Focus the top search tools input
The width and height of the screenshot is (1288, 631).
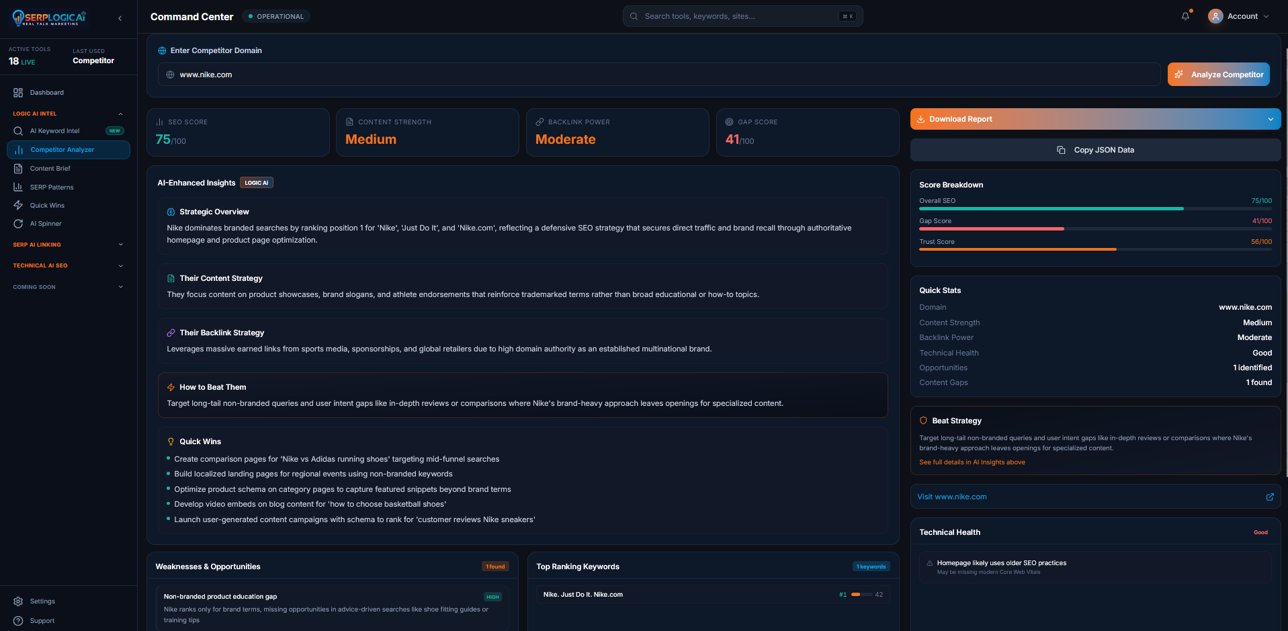click(742, 16)
